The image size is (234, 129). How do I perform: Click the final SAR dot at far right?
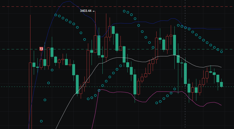(221, 52)
